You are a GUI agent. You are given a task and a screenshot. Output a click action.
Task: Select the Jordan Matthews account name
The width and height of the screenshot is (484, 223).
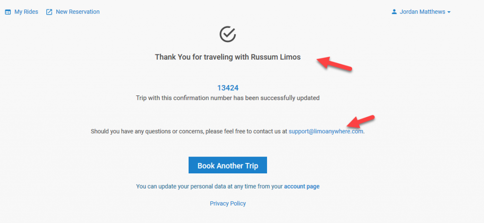pyautogui.click(x=423, y=12)
